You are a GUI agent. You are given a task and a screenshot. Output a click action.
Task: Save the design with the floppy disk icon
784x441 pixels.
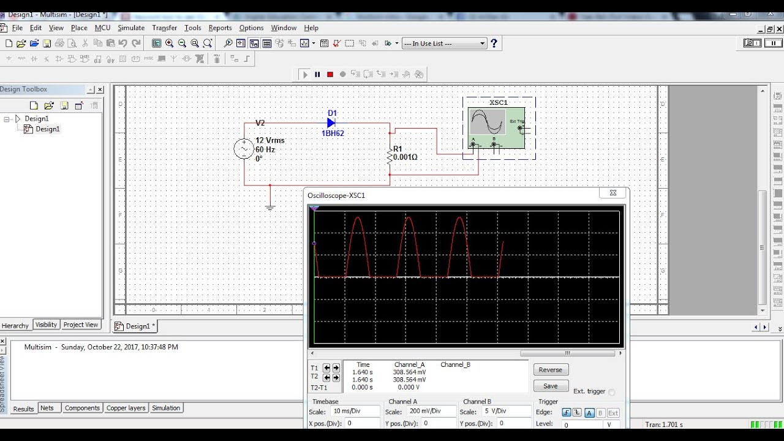[x=47, y=43]
